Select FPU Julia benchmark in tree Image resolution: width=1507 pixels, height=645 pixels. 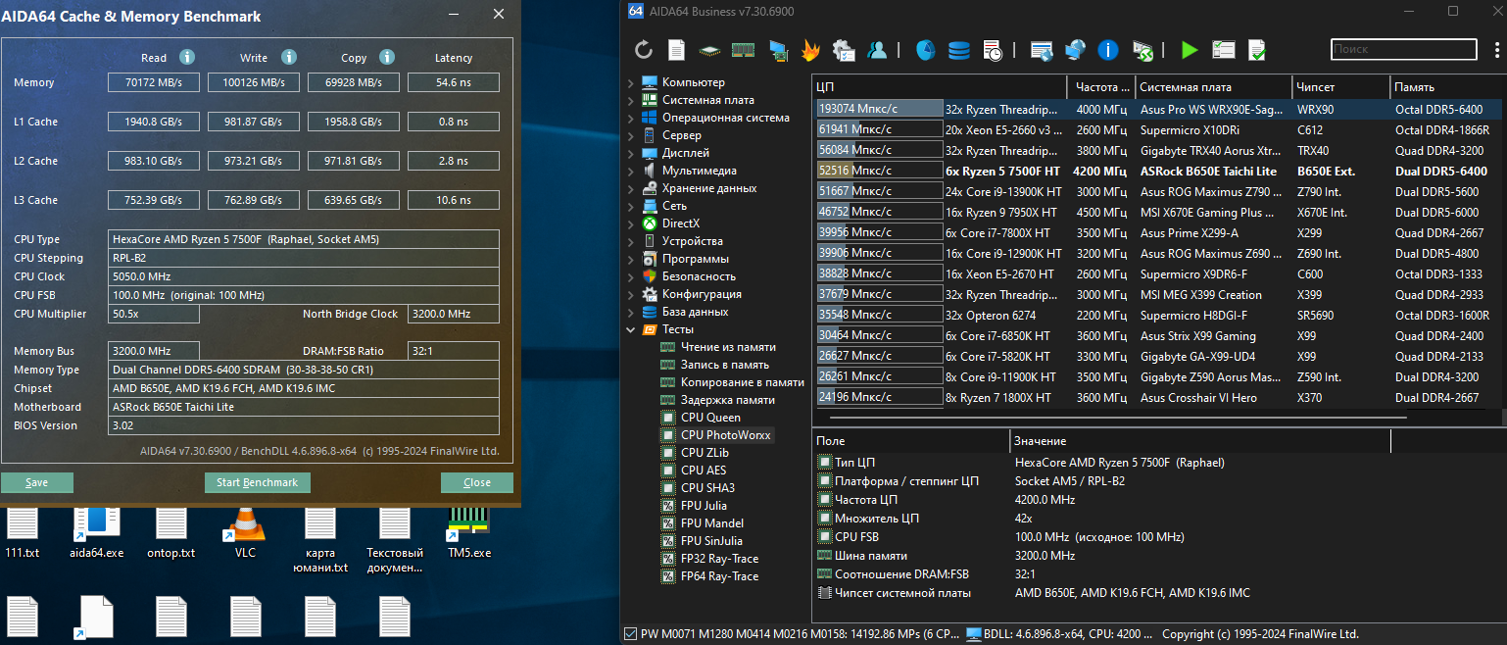coord(704,506)
